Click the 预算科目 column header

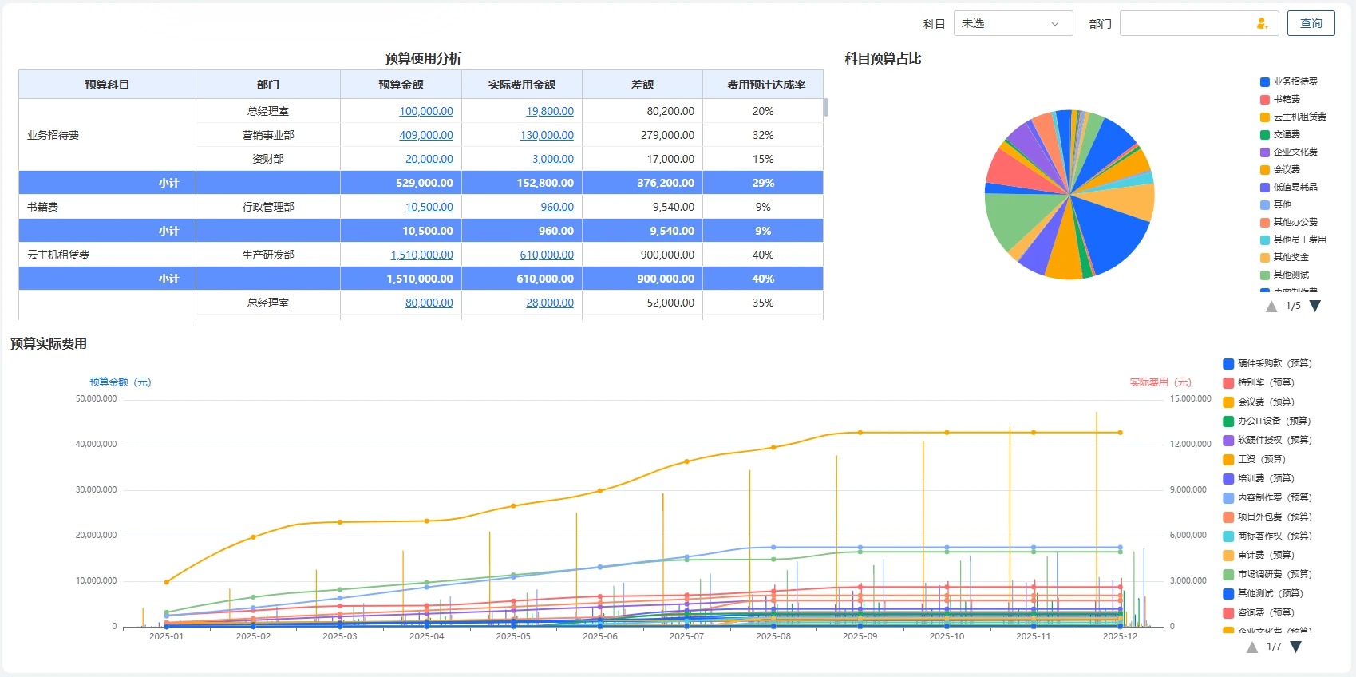point(107,85)
